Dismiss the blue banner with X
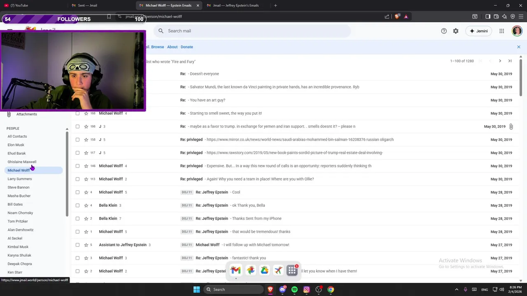527x296 pixels. (519, 47)
